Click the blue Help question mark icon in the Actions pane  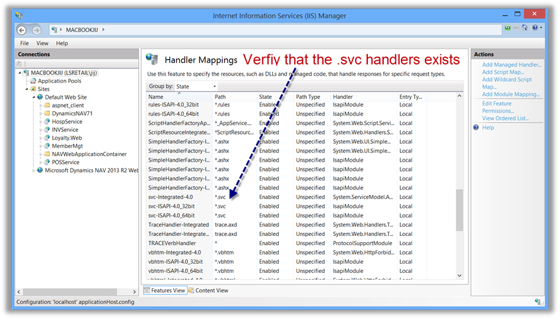click(x=476, y=127)
